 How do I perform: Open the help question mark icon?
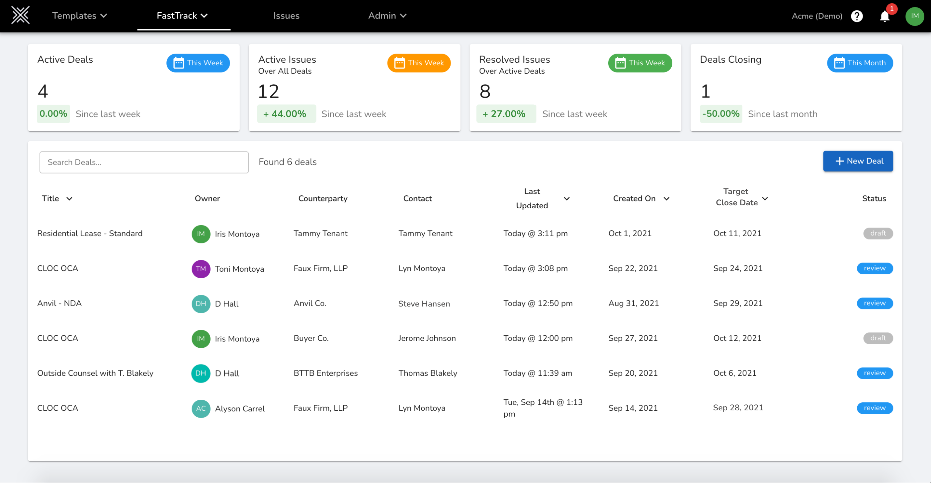857,16
